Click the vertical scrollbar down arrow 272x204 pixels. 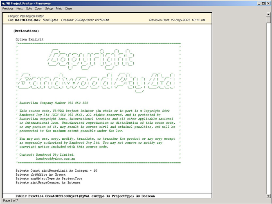pyautogui.click(x=269, y=196)
